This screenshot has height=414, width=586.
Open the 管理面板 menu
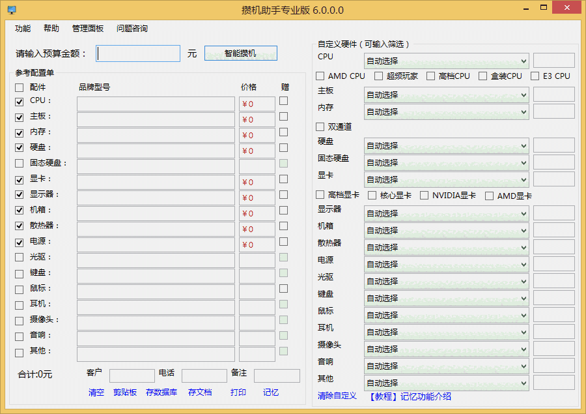pos(88,29)
